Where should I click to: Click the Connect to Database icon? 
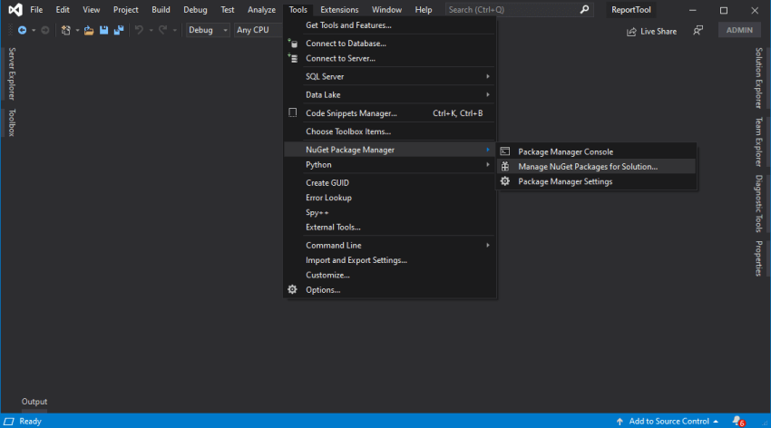click(293, 44)
